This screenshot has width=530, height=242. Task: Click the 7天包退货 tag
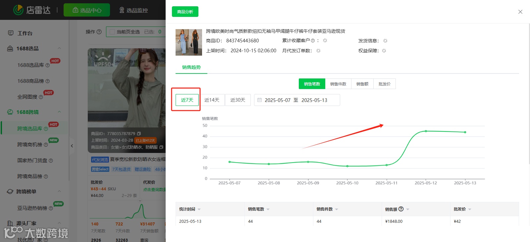tap(122, 169)
